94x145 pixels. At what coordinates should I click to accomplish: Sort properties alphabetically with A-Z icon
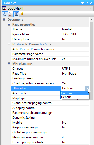(11, 14)
